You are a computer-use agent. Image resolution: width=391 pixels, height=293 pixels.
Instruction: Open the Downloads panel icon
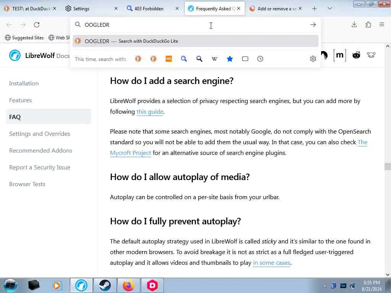(x=354, y=24)
